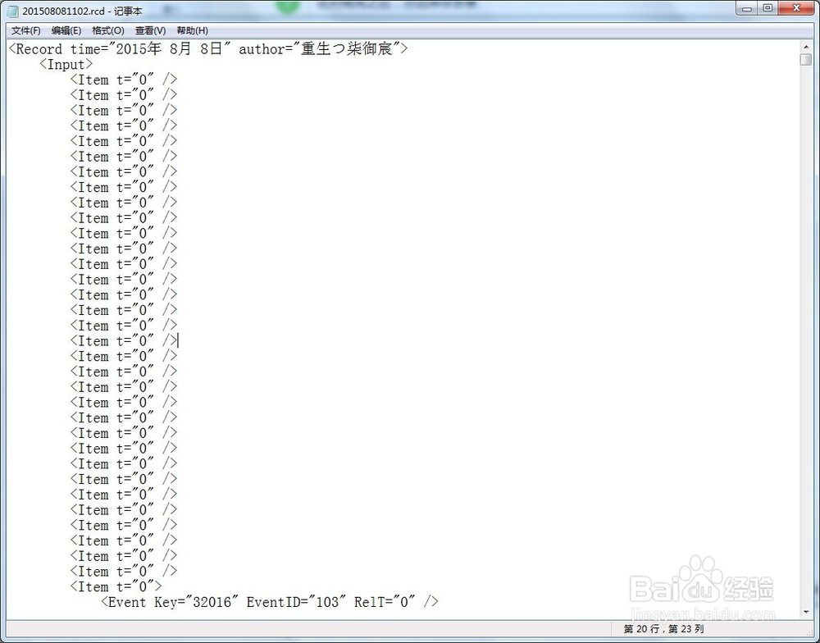Open the 查看(V) menu
This screenshot has height=643, width=820.
pyautogui.click(x=150, y=30)
